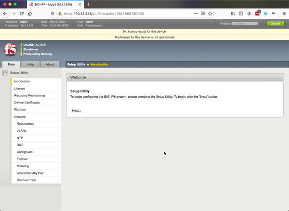Click the browser Back arrow button

5,13
